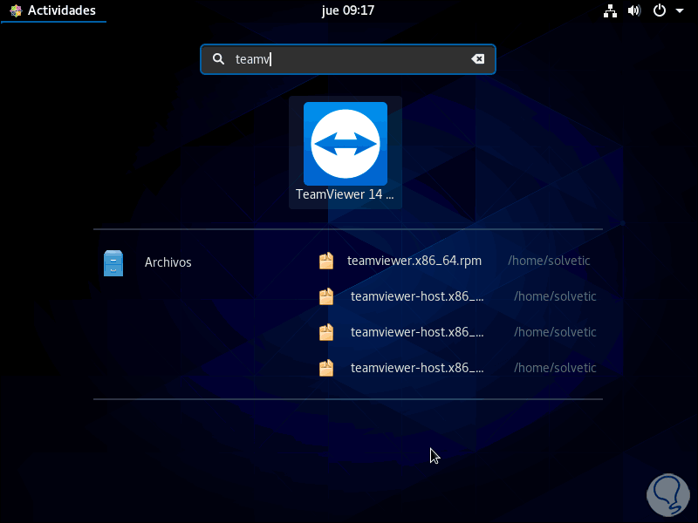Open the Archivos file cabinet icon

click(x=113, y=263)
